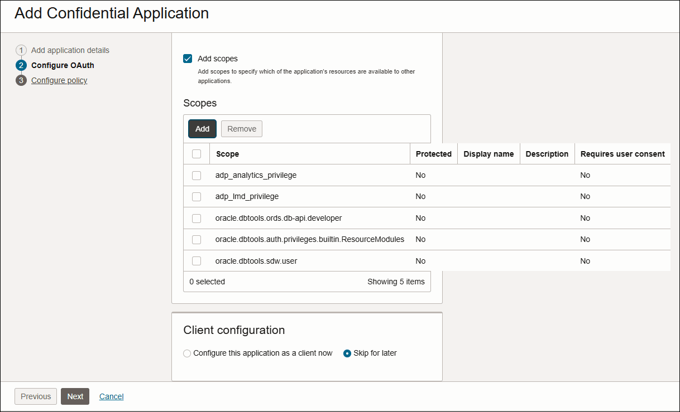Tick the adp_lmd_privilege scope checkbox
The image size is (680, 412).
[197, 196]
